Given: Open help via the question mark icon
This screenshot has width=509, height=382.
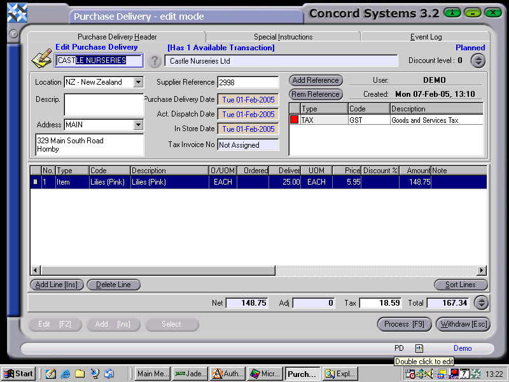Looking at the screenshot, I should click(x=156, y=60).
